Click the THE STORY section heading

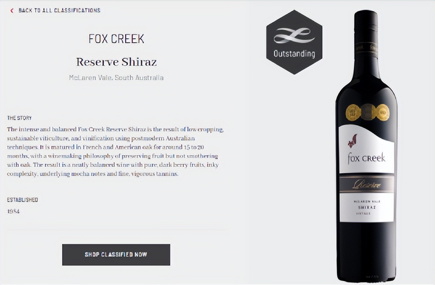pos(19,118)
